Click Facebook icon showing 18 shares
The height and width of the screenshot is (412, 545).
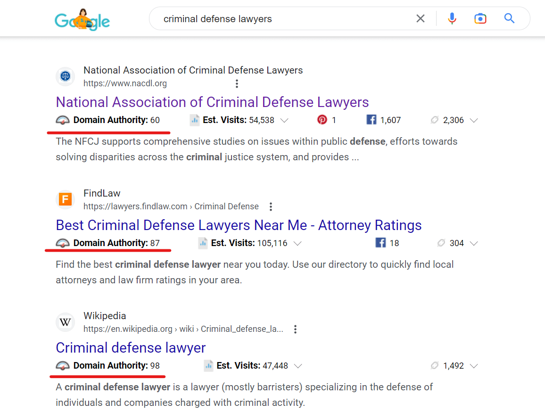[380, 243]
